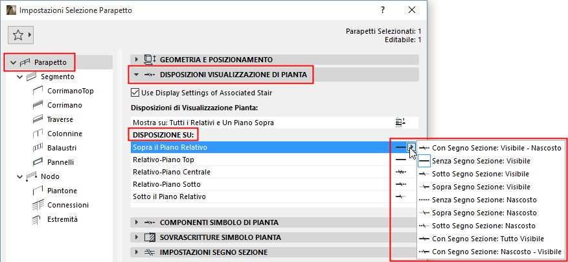Click the Piantone icon
Image resolution: width=568 pixels, height=262 pixels.
click(38, 191)
